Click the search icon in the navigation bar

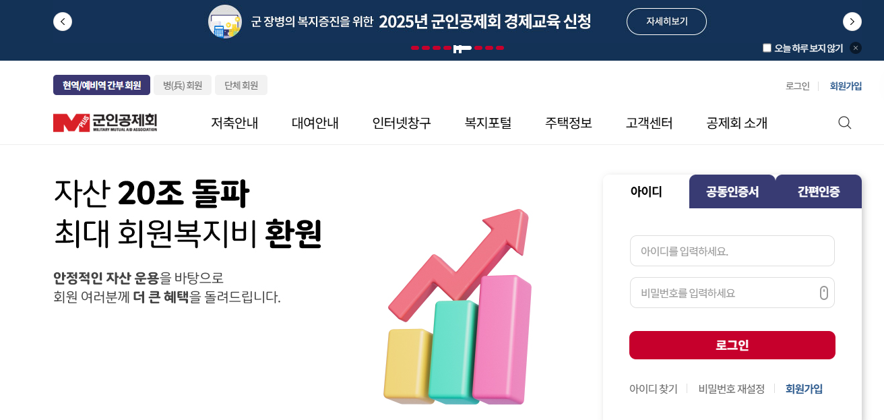tap(844, 123)
